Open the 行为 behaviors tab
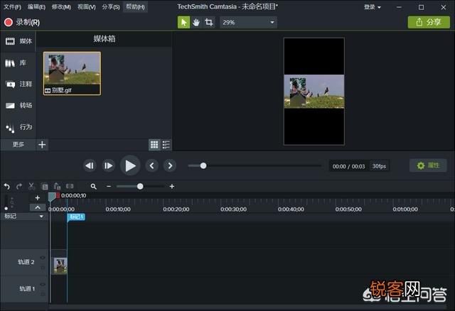455x311 pixels. click(x=18, y=127)
